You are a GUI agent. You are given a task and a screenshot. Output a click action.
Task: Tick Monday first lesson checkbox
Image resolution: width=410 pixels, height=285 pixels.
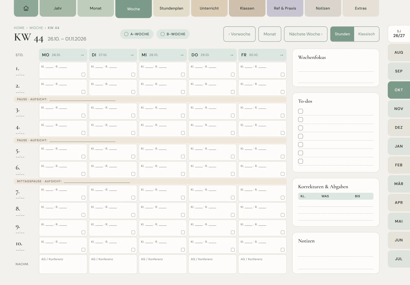point(83,75)
